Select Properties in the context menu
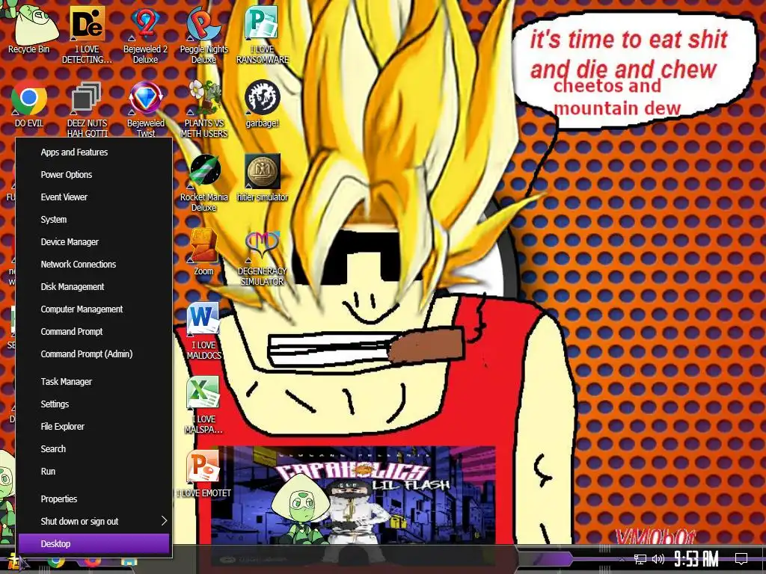Viewport: 766px width, 574px height. [94, 499]
